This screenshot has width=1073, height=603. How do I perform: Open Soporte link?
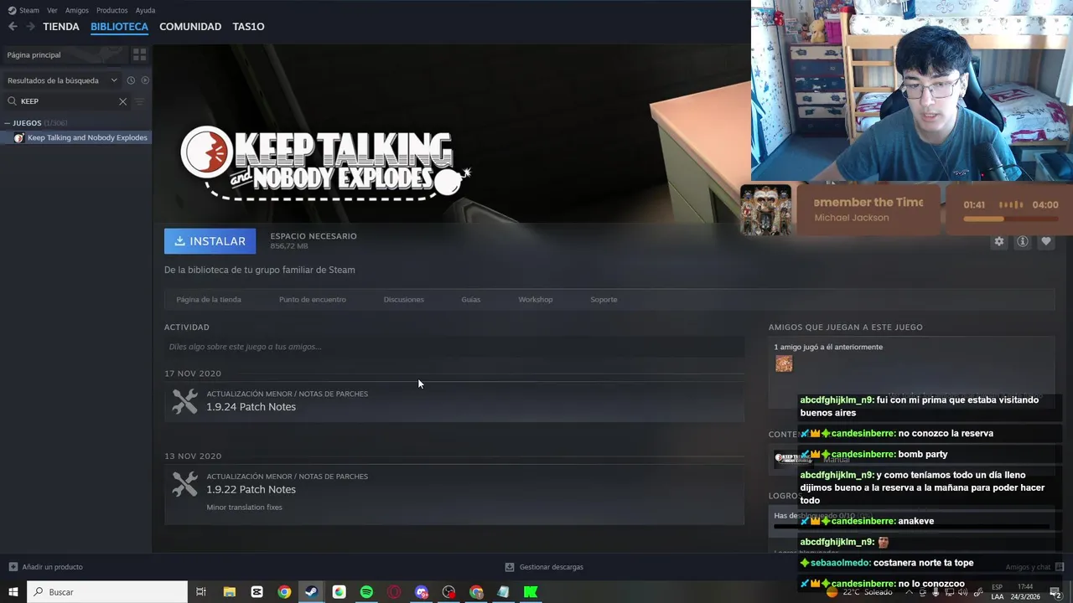(604, 300)
